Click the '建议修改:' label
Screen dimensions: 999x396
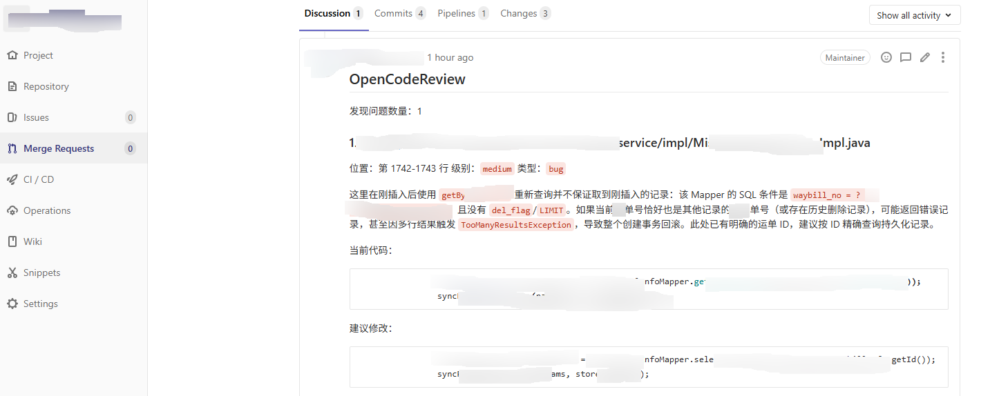coord(370,328)
